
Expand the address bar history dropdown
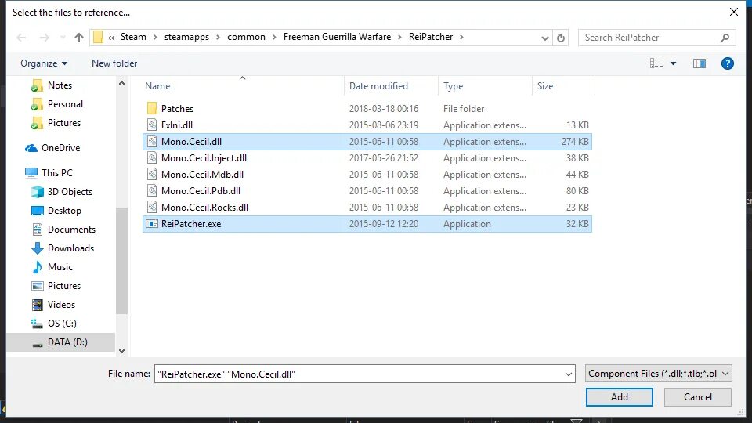[x=545, y=38]
